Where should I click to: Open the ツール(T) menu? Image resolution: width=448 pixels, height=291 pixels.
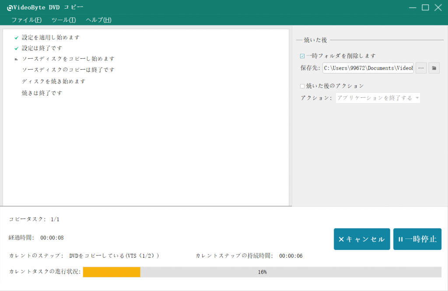click(63, 20)
